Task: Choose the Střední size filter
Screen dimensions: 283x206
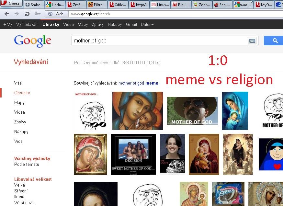Action: click(x=21, y=191)
